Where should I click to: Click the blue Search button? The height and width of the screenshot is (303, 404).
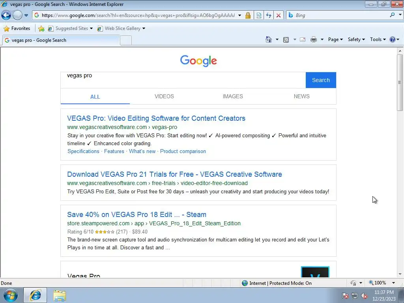(321, 80)
